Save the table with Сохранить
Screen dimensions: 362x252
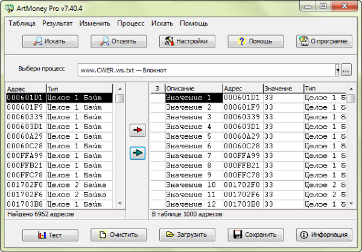click(x=255, y=235)
